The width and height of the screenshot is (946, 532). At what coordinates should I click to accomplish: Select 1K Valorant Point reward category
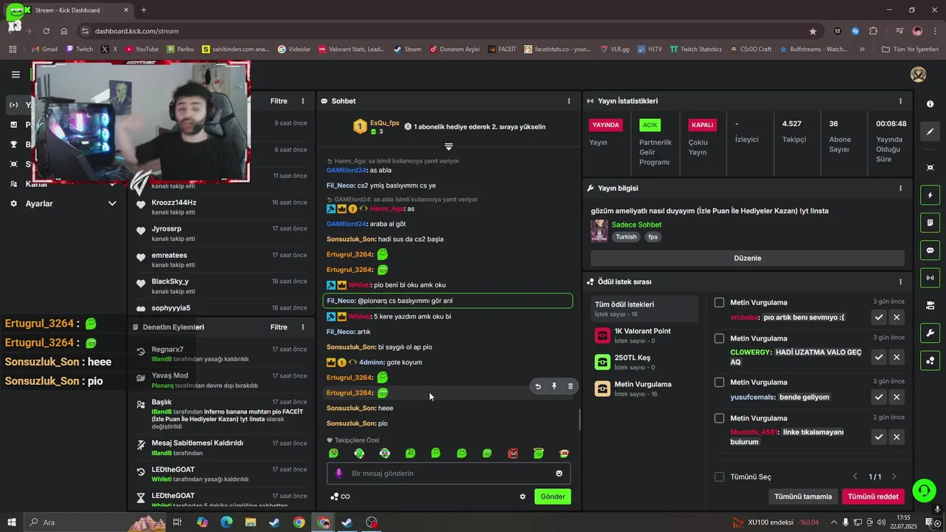[645, 335]
